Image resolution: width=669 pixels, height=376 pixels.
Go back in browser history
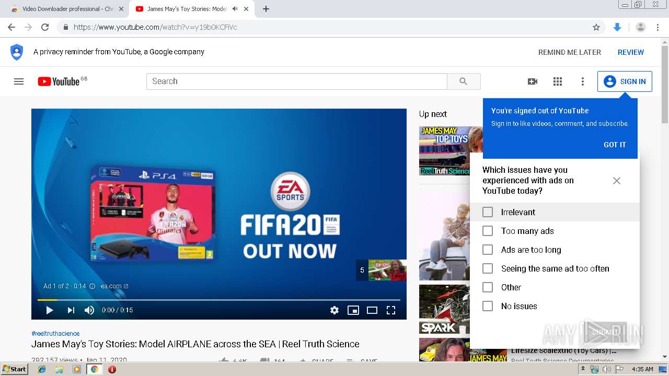click(x=11, y=27)
